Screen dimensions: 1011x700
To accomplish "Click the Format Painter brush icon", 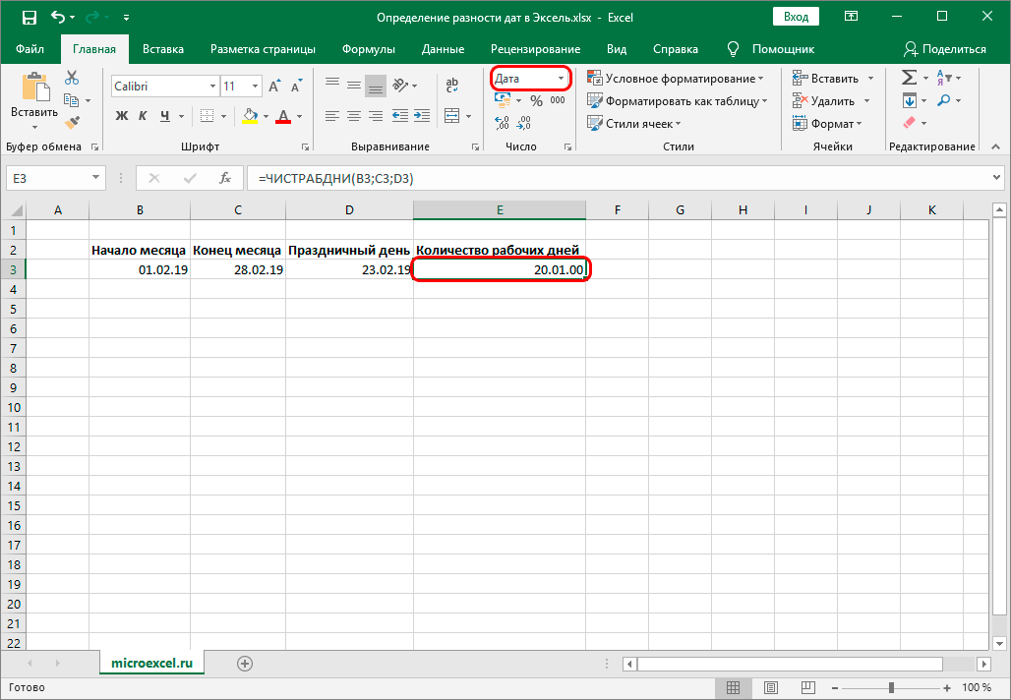I will [72, 121].
